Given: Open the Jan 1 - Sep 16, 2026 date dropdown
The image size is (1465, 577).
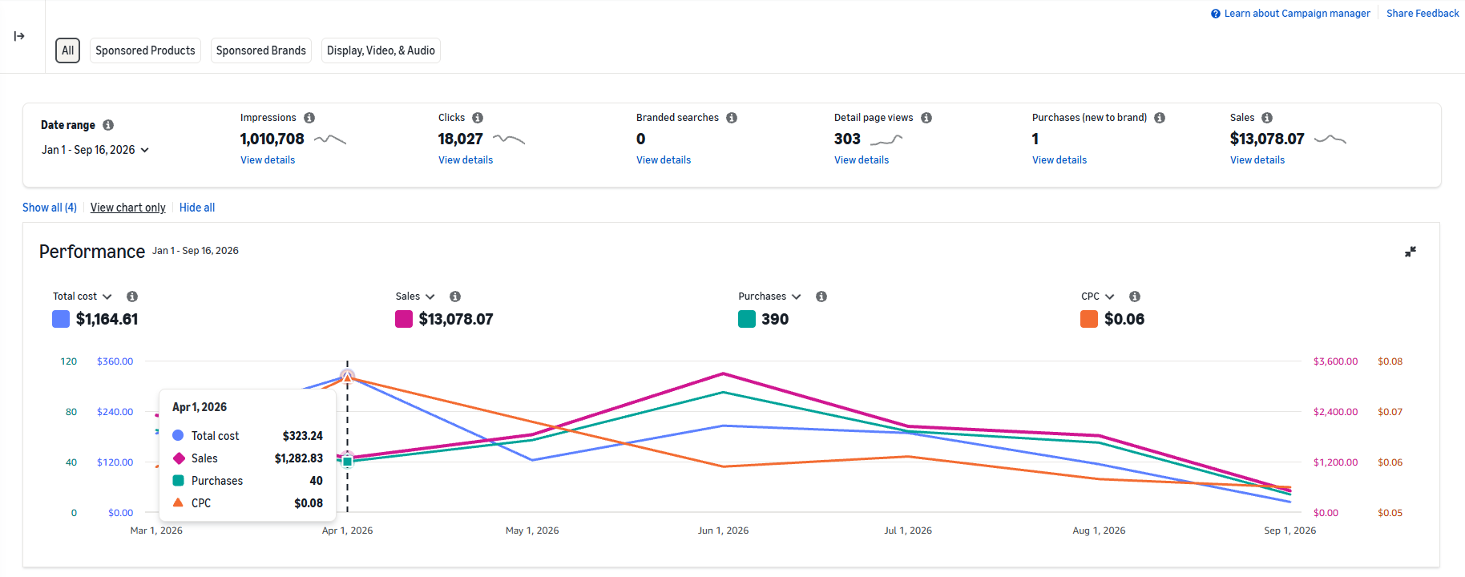Looking at the screenshot, I should [95, 150].
